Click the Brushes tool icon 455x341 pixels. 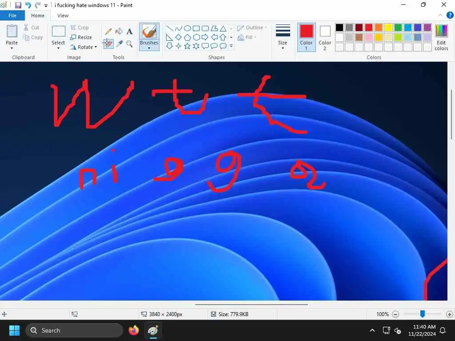click(149, 32)
